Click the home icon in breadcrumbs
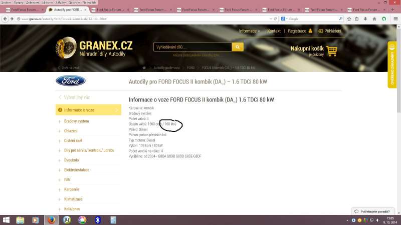The height and width of the screenshot is (225, 401). tap(144, 67)
